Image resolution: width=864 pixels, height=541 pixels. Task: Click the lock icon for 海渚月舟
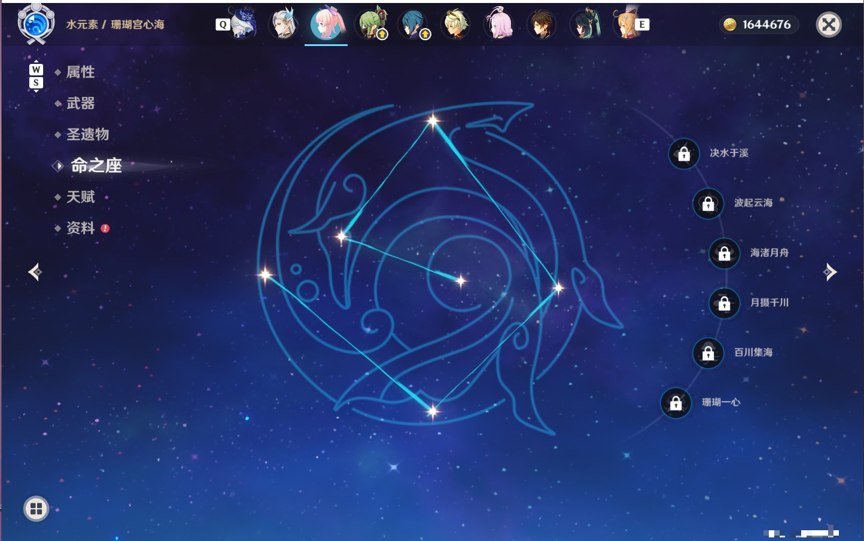(x=725, y=253)
